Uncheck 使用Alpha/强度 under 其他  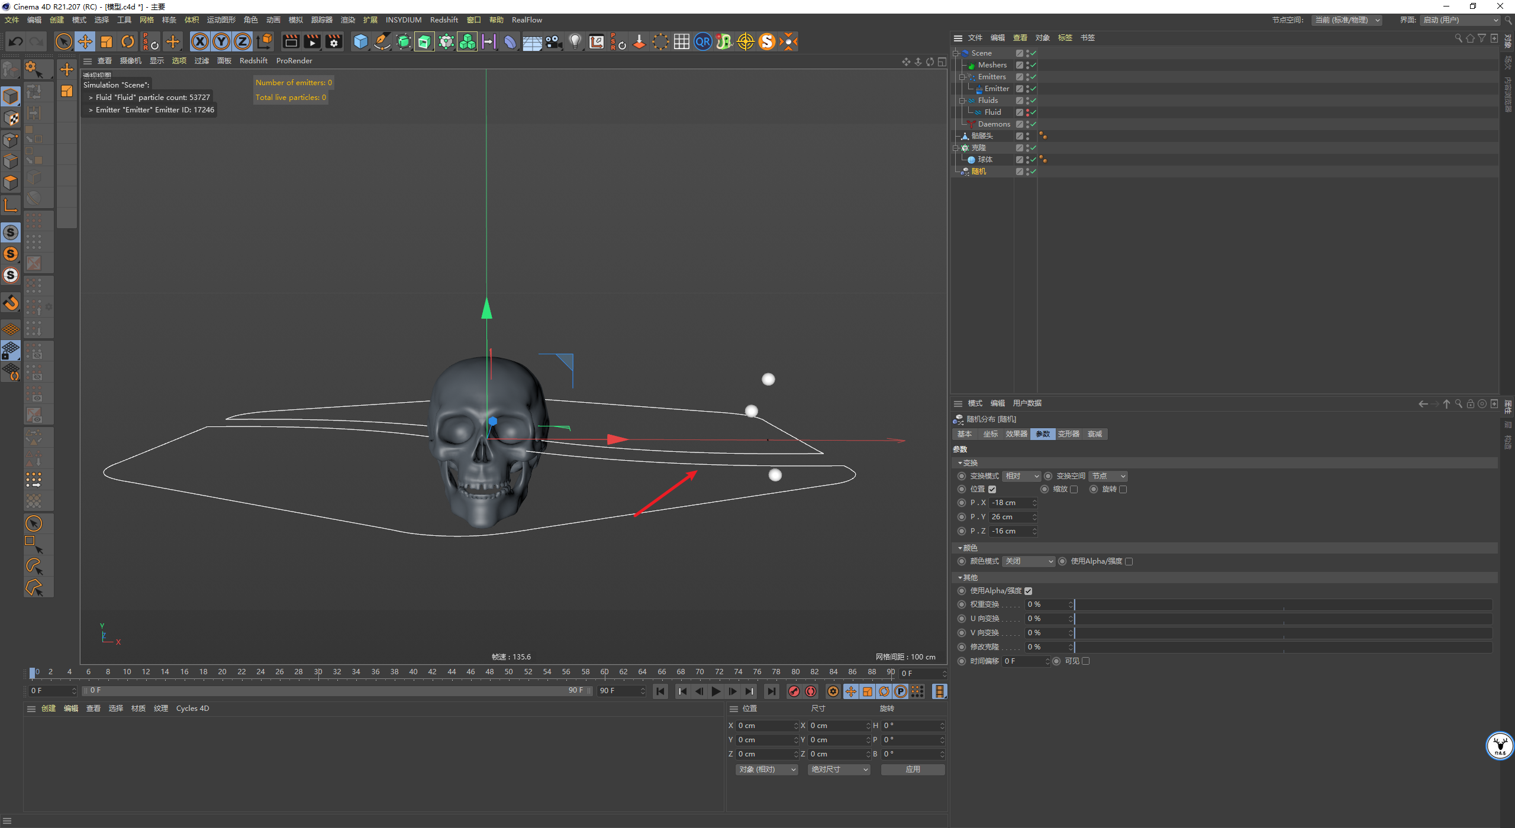(x=1028, y=591)
